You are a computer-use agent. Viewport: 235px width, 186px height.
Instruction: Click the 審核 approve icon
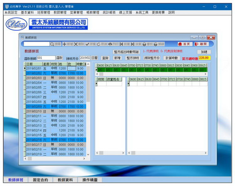point(148,44)
